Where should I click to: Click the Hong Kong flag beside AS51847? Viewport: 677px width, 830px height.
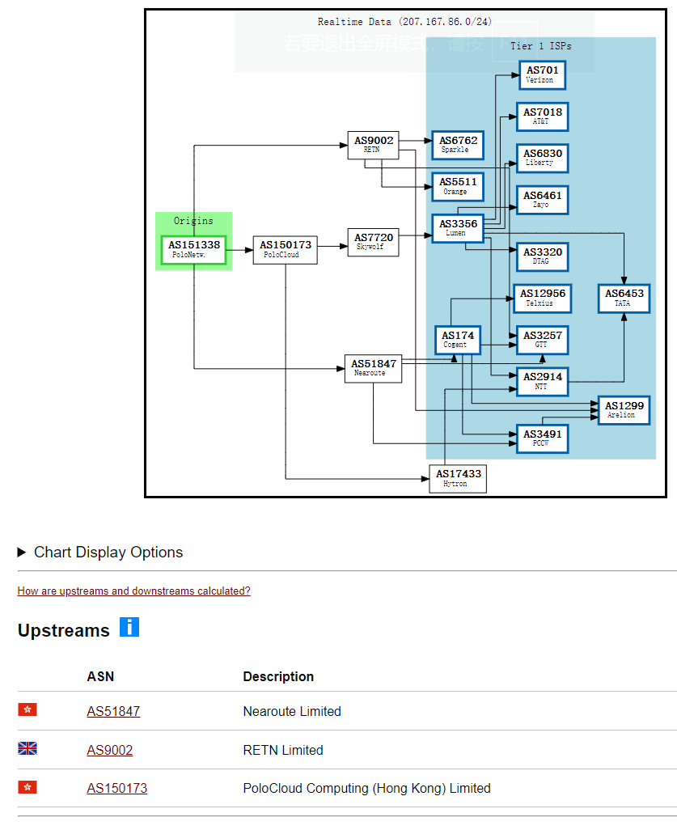tap(28, 709)
